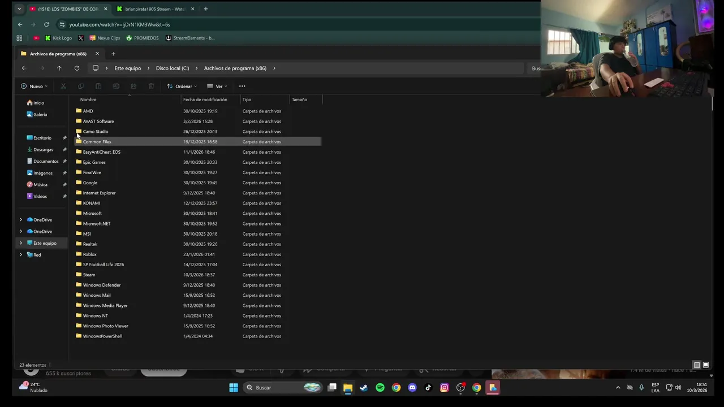
Task: Open the PROMIEDOS bookmark
Action: [143, 38]
